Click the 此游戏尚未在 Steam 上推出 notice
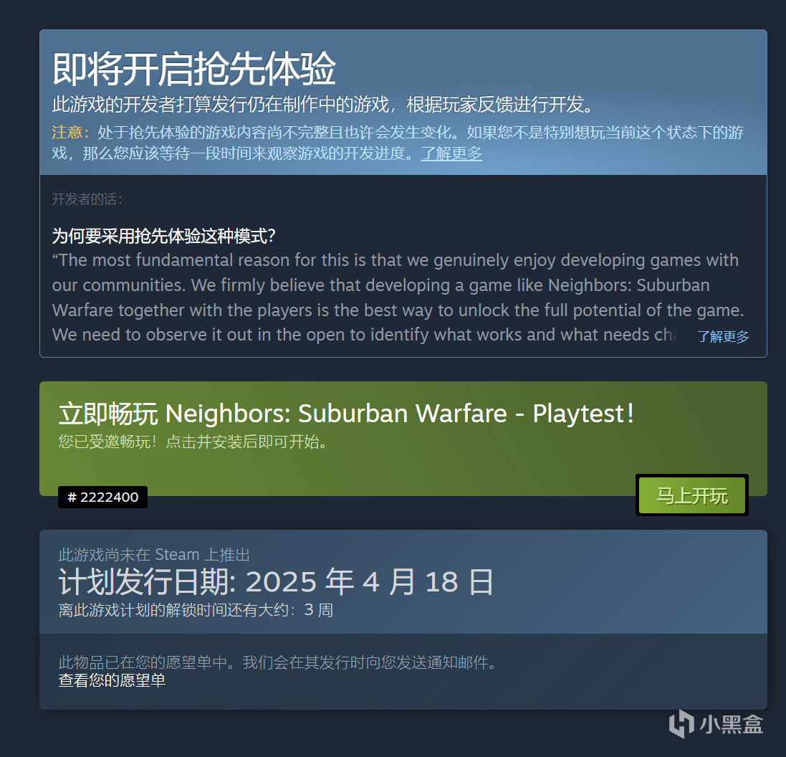 154,554
